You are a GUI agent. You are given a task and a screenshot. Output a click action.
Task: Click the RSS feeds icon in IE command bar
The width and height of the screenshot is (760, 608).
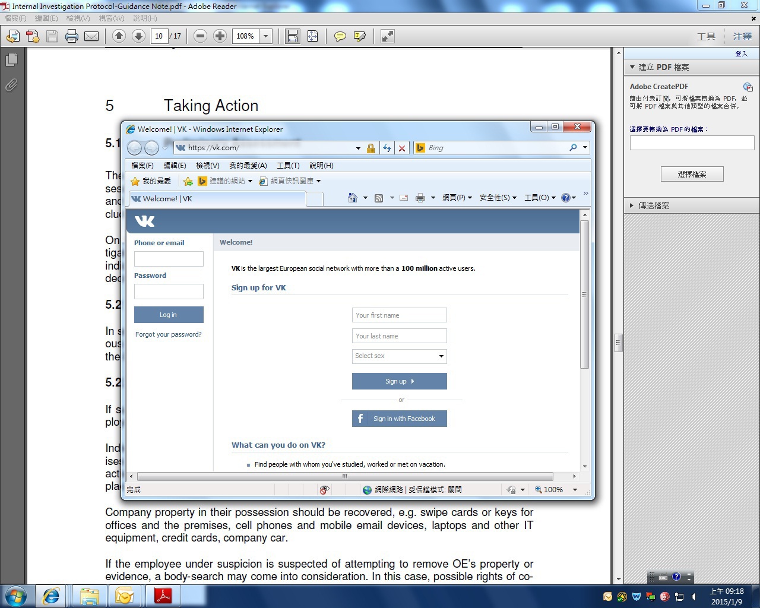click(379, 198)
